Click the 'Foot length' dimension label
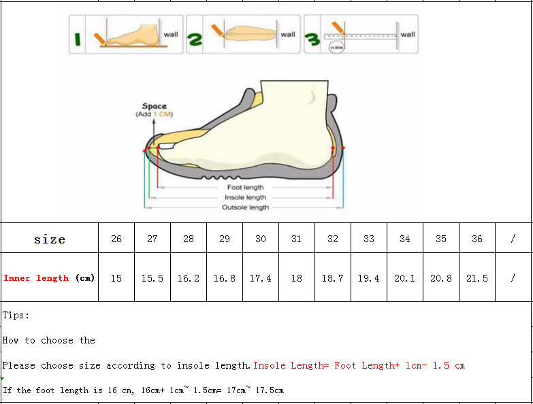 tap(245, 187)
